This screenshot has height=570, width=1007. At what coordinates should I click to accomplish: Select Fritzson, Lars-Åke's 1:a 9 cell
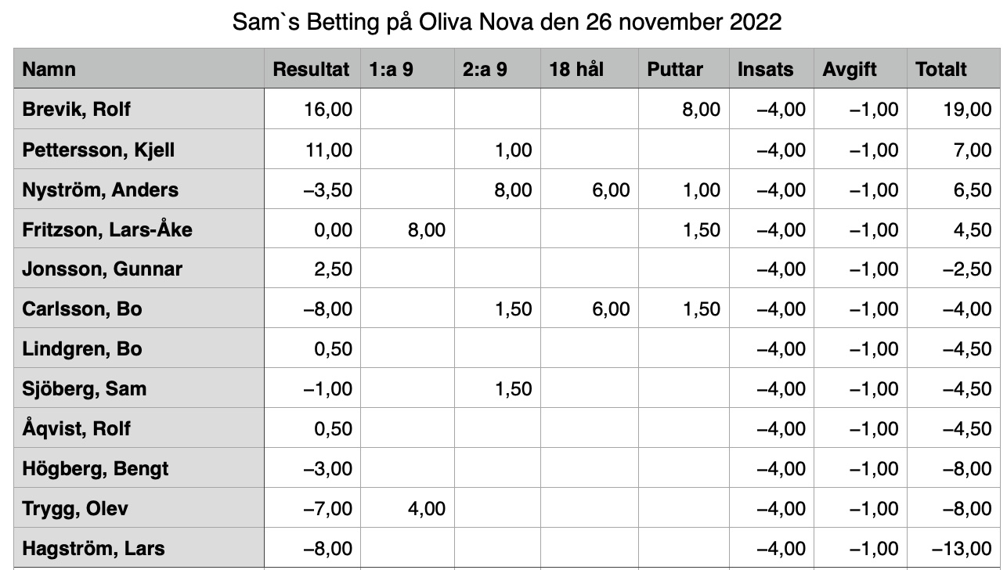click(x=406, y=229)
